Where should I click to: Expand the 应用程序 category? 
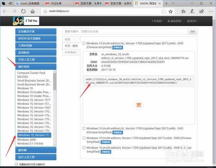click(36, 52)
